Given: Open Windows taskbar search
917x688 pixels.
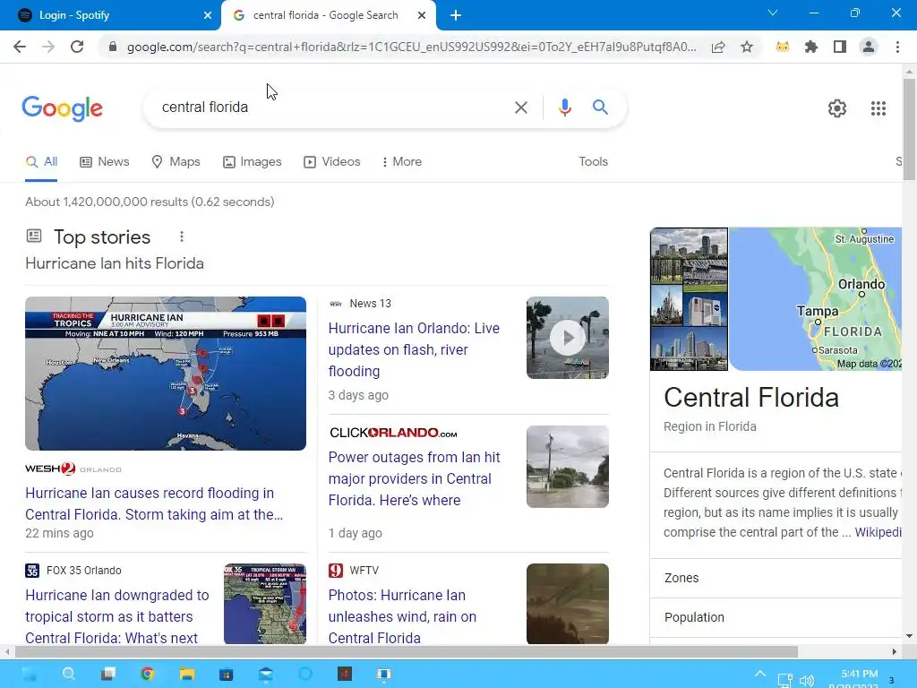Looking at the screenshot, I should point(68,674).
